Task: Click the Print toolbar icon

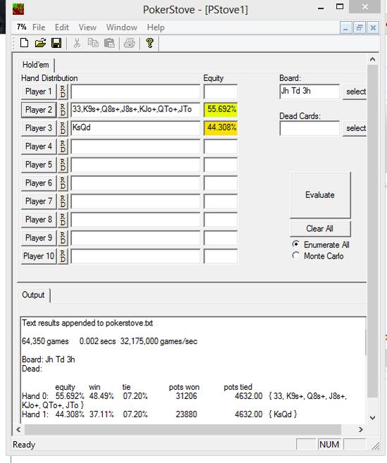Action: point(130,43)
